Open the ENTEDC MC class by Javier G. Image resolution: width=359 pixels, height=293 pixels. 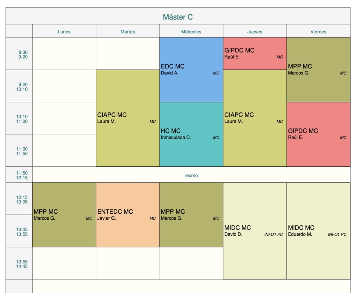[128, 215]
